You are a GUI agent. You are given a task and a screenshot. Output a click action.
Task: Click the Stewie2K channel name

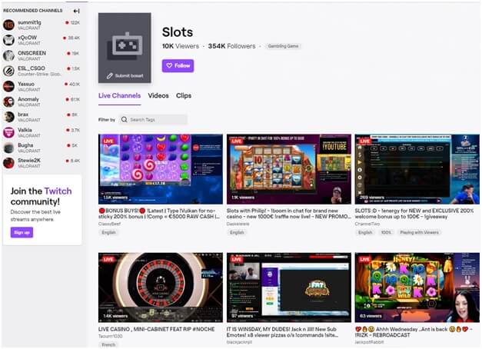click(x=29, y=160)
